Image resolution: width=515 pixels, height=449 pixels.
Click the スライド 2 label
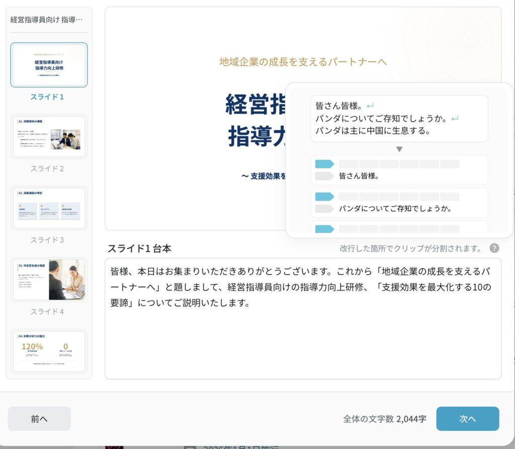coord(47,168)
